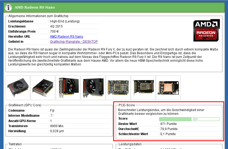Screen dimensions: 228x149
Task: Open the AMD Radeon R9 Nano manufacturer link
Action: [66, 37]
